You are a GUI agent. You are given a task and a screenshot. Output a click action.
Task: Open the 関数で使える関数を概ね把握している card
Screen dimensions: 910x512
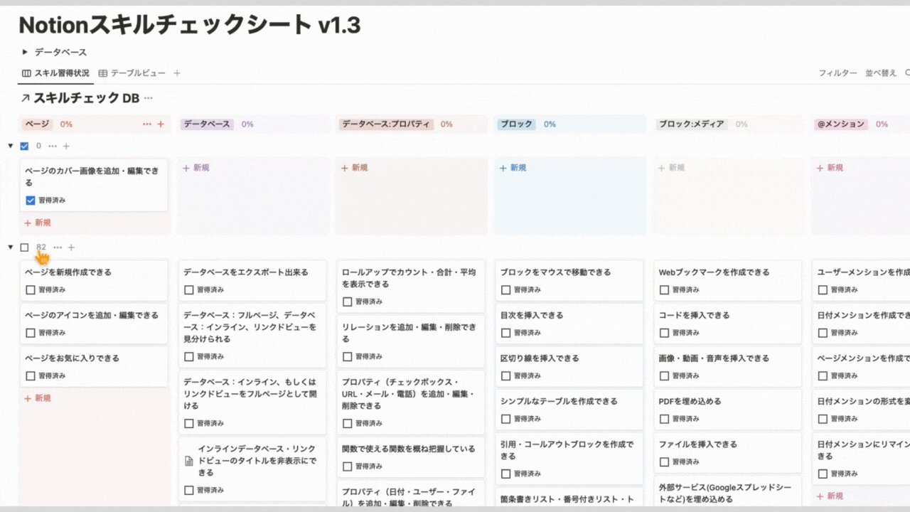tap(411, 458)
